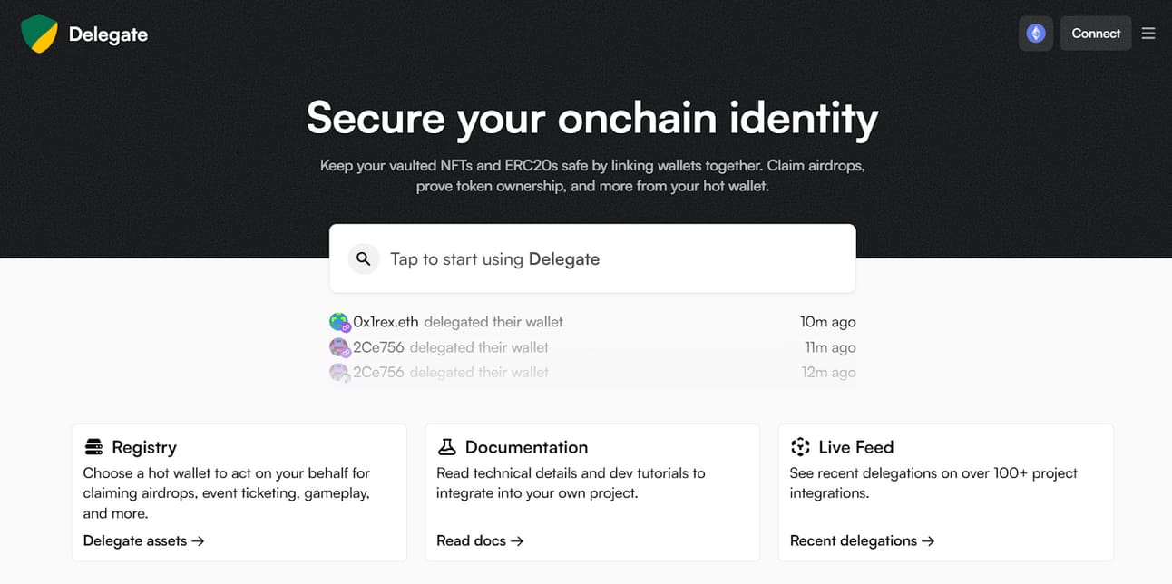Viewport: 1172px width, 584px height.
Task: View Recent delegations
Action: (862, 540)
